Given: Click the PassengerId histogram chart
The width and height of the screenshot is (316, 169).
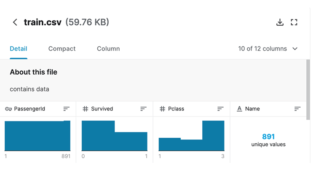Looking at the screenshot, I should tap(37, 136).
